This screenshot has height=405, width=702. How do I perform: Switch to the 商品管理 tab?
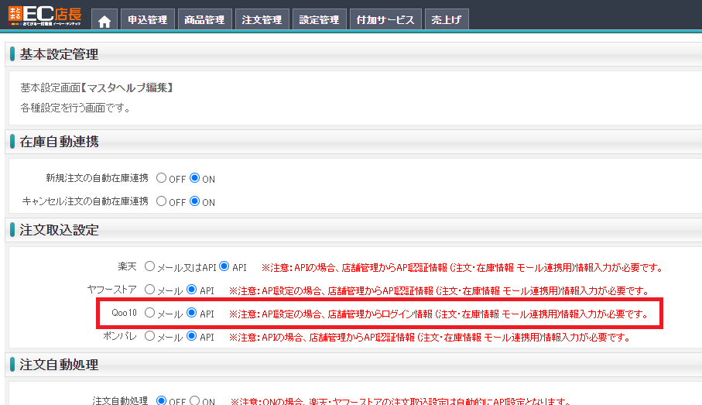click(x=204, y=20)
